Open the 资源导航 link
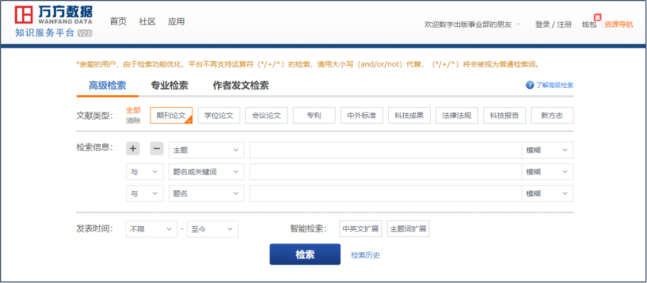The height and width of the screenshot is (283, 647). [x=618, y=25]
